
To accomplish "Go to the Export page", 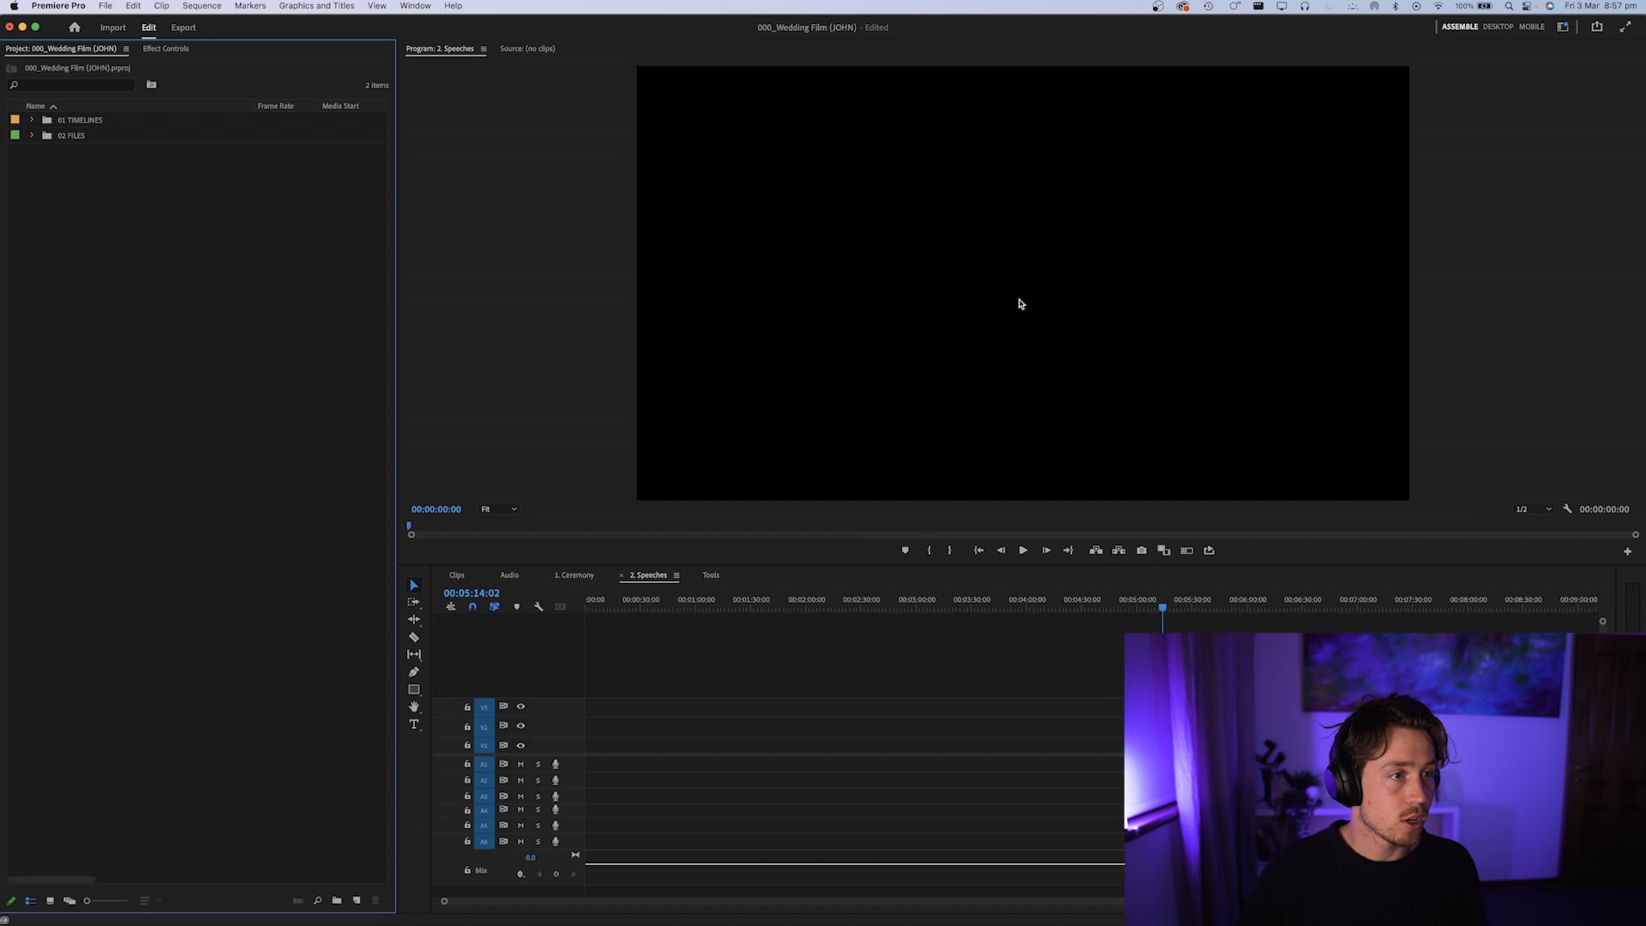I will point(183,27).
